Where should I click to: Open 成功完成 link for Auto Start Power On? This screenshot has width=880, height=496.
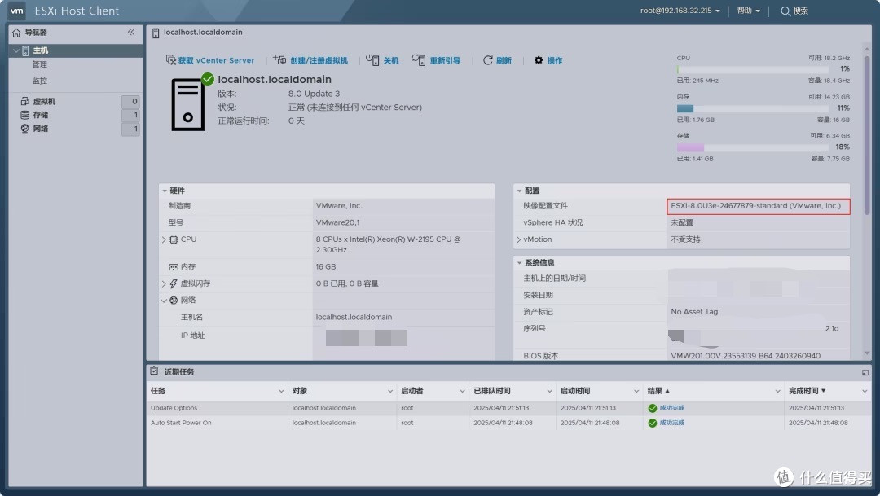click(x=671, y=423)
